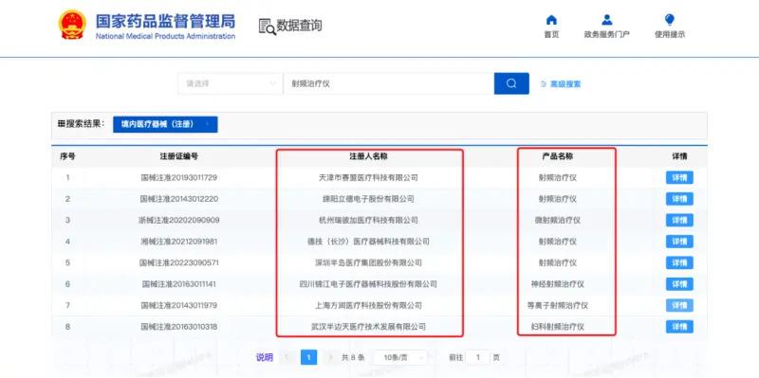Click registrant 上海方润医疗科技股份有限公司
This screenshot has width=759, height=378.
[368, 305]
